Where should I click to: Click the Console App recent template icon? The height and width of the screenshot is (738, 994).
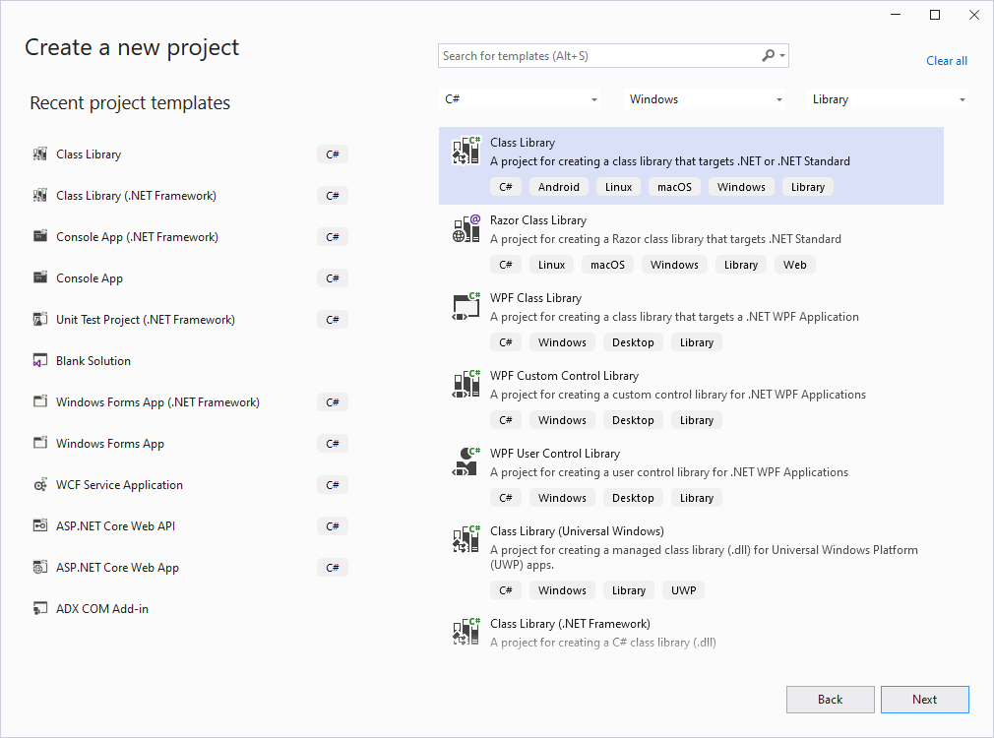(40, 277)
